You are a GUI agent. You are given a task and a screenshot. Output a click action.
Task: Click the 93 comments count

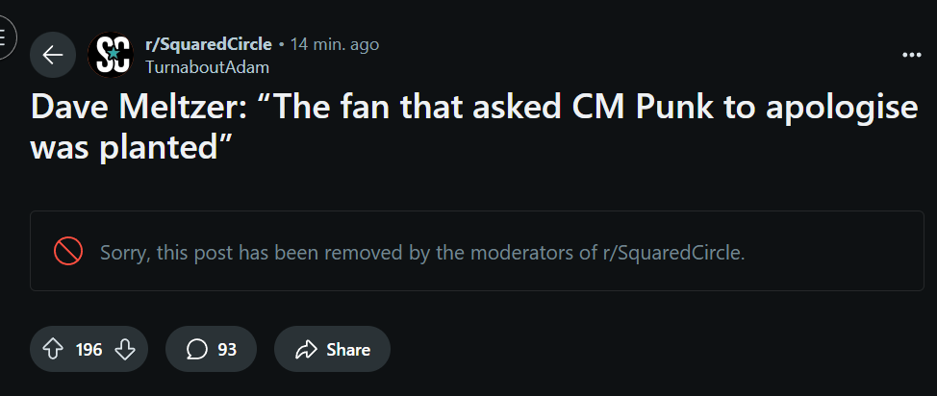[x=227, y=349]
